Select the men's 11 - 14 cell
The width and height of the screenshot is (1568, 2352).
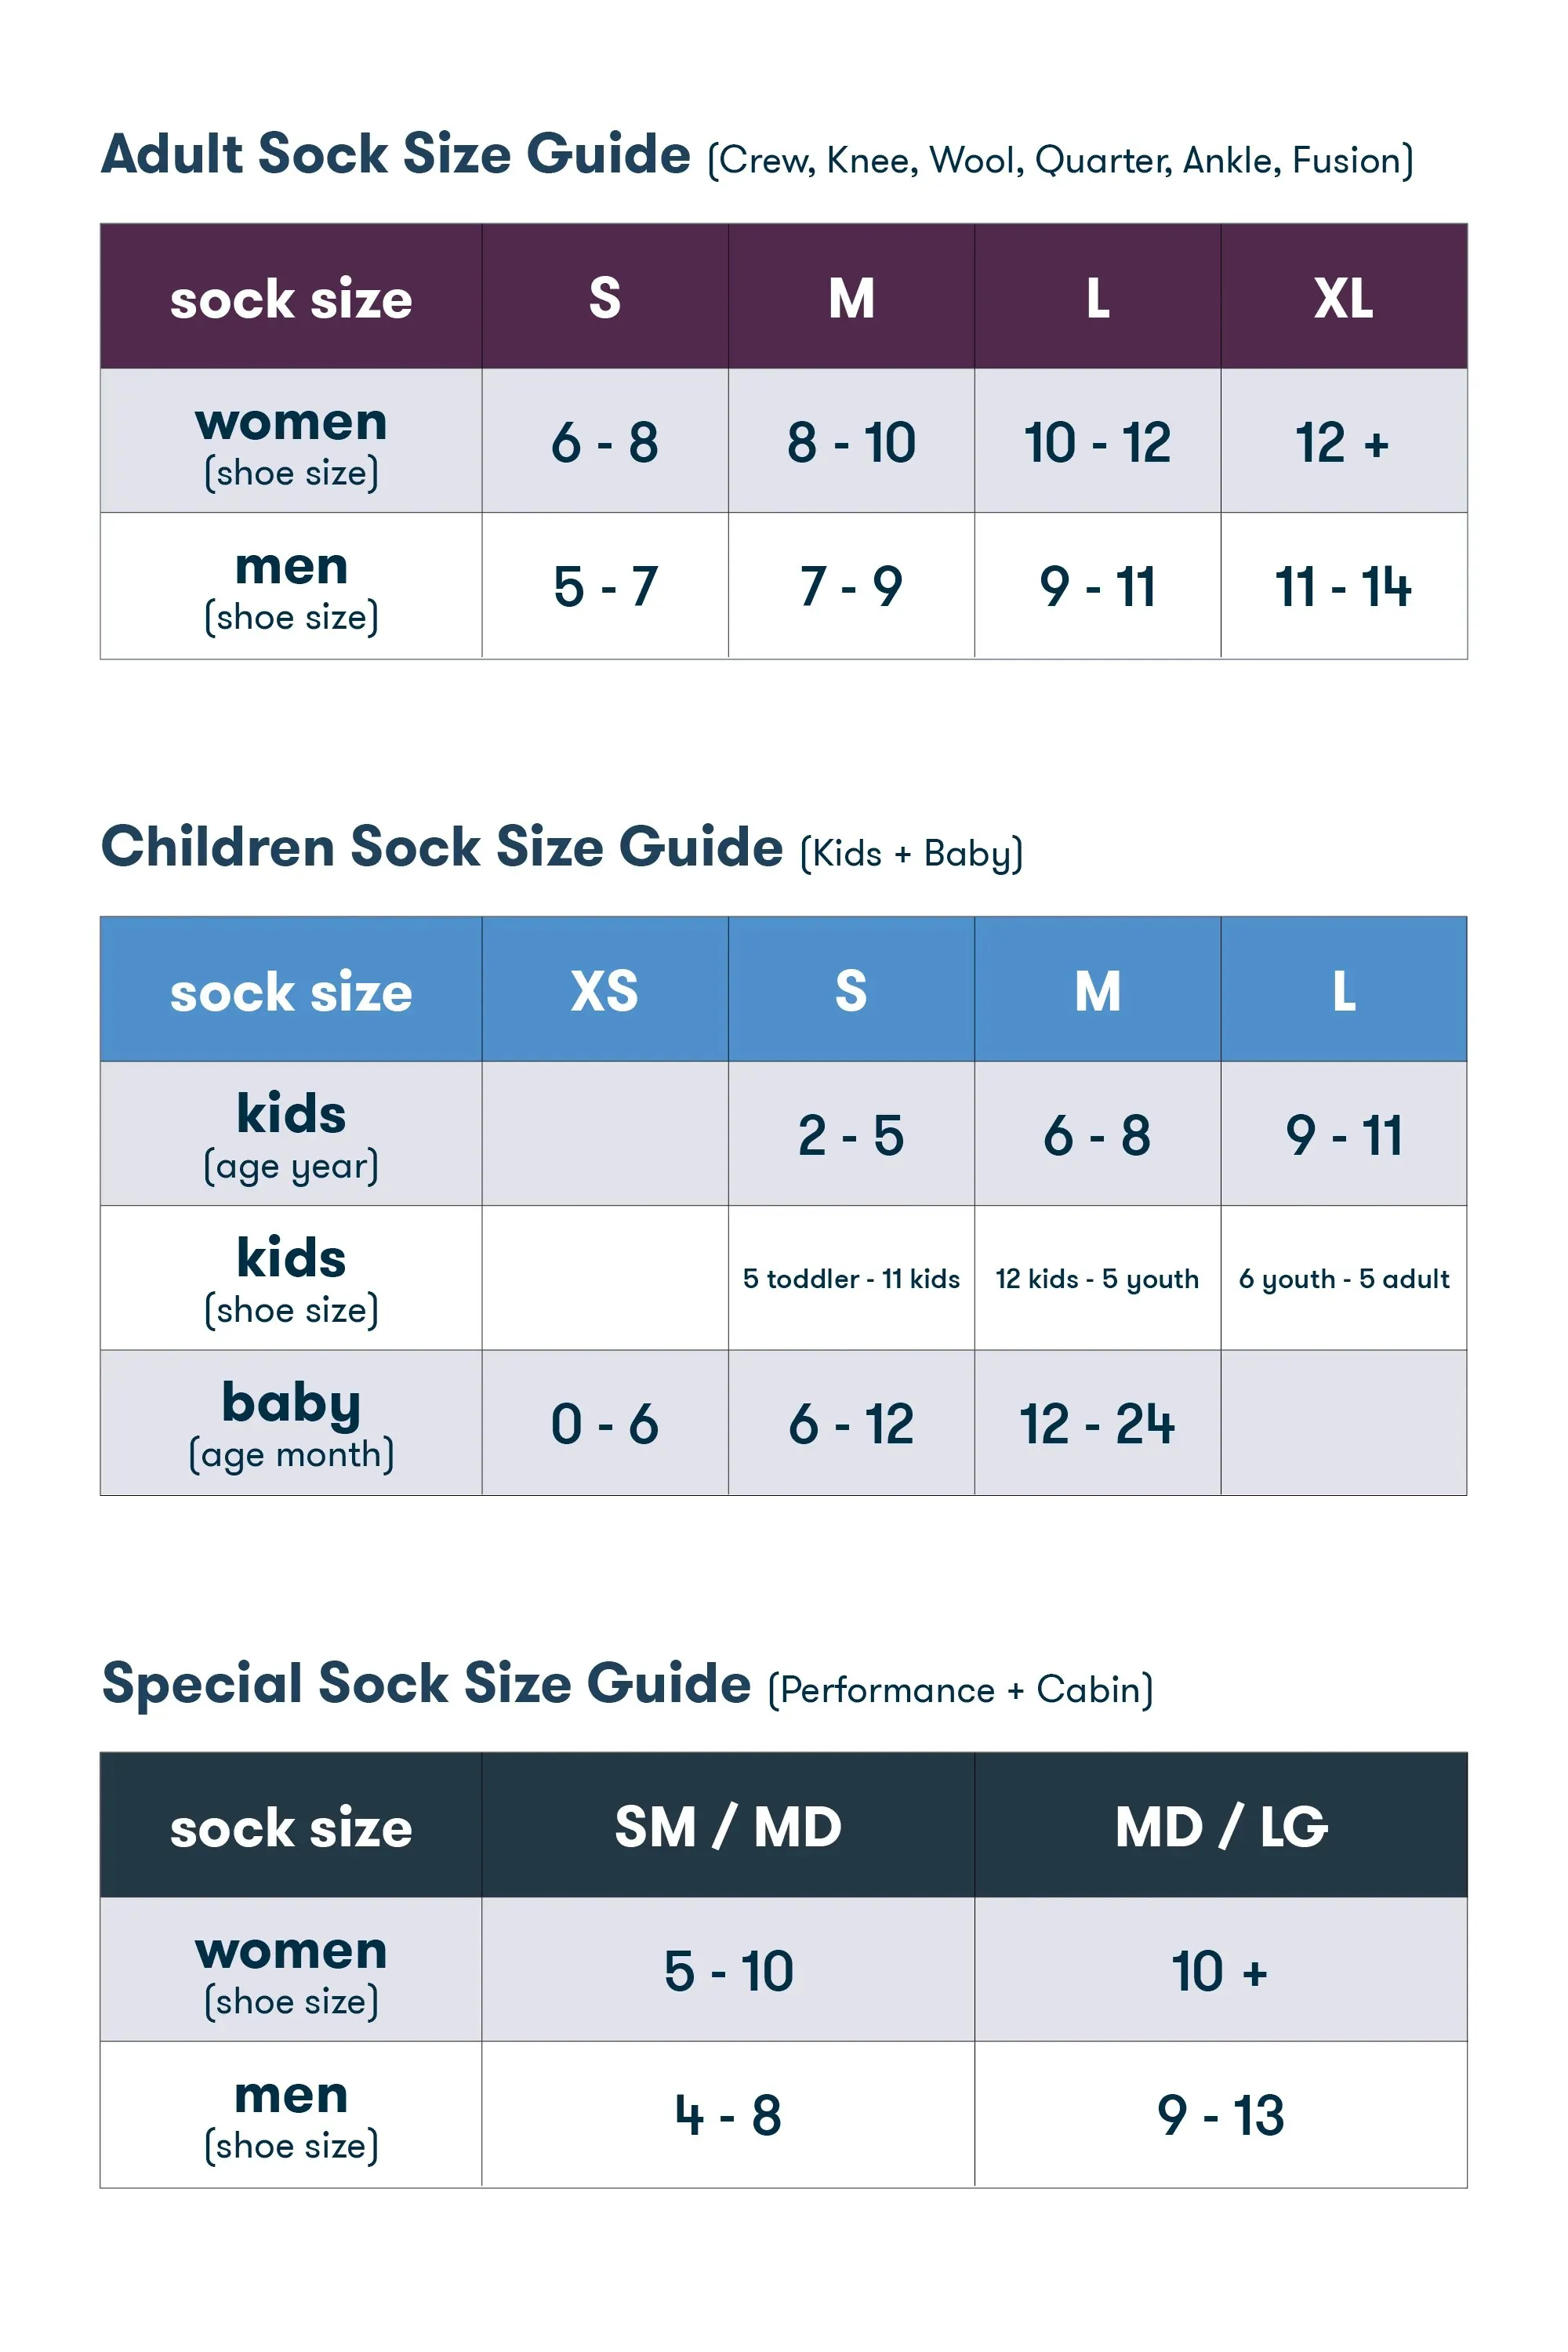[1343, 586]
